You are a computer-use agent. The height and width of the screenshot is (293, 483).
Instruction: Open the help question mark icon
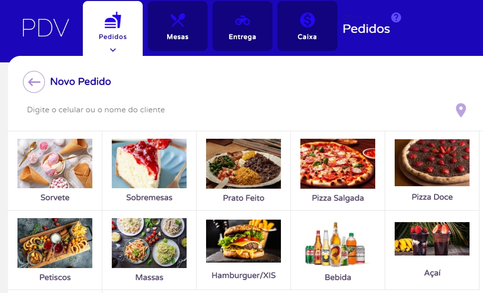tap(396, 17)
